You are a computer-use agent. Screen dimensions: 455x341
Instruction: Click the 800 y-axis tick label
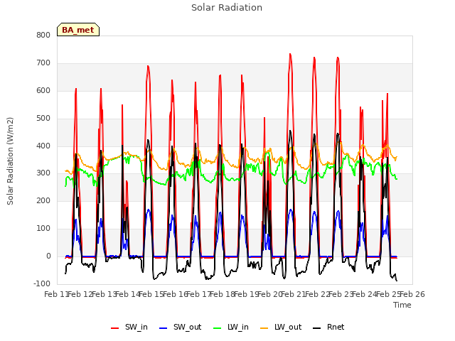tap(43, 35)
